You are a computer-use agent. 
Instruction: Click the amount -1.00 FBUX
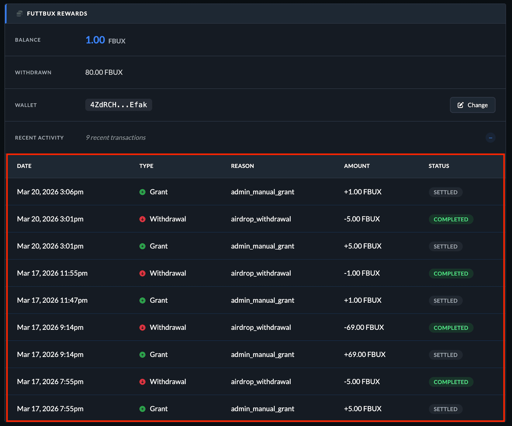pyautogui.click(x=362, y=273)
